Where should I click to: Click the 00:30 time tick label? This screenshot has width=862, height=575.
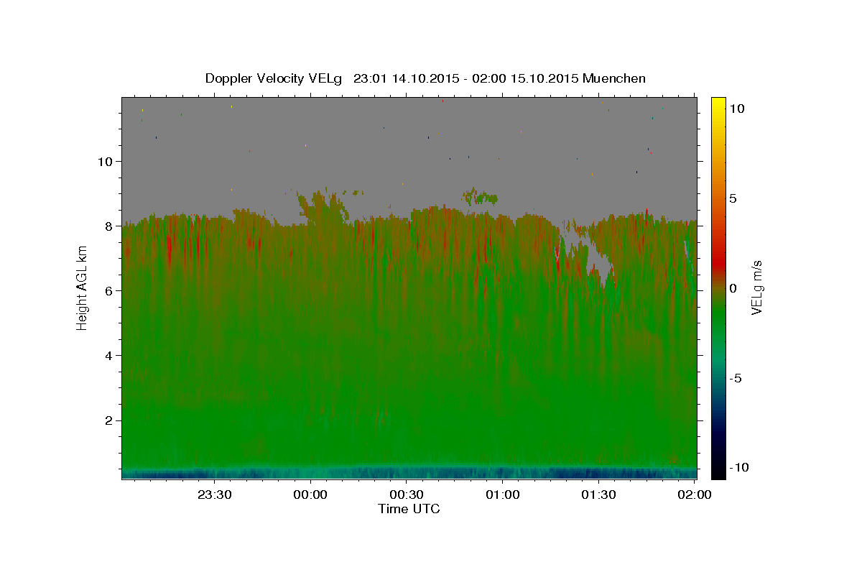coord(407,494)
